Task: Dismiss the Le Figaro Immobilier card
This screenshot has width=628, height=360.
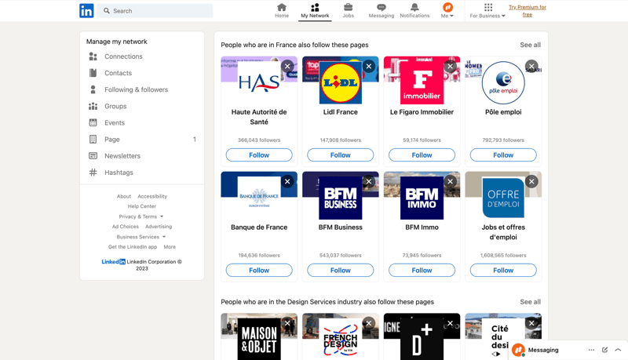Action: tap(450, 66)
